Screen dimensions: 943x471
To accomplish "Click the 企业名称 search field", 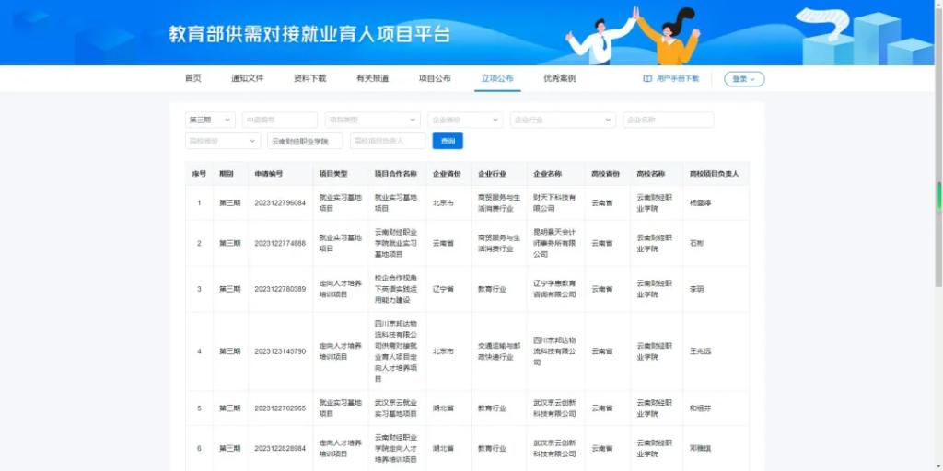I will tap(668, 120).
